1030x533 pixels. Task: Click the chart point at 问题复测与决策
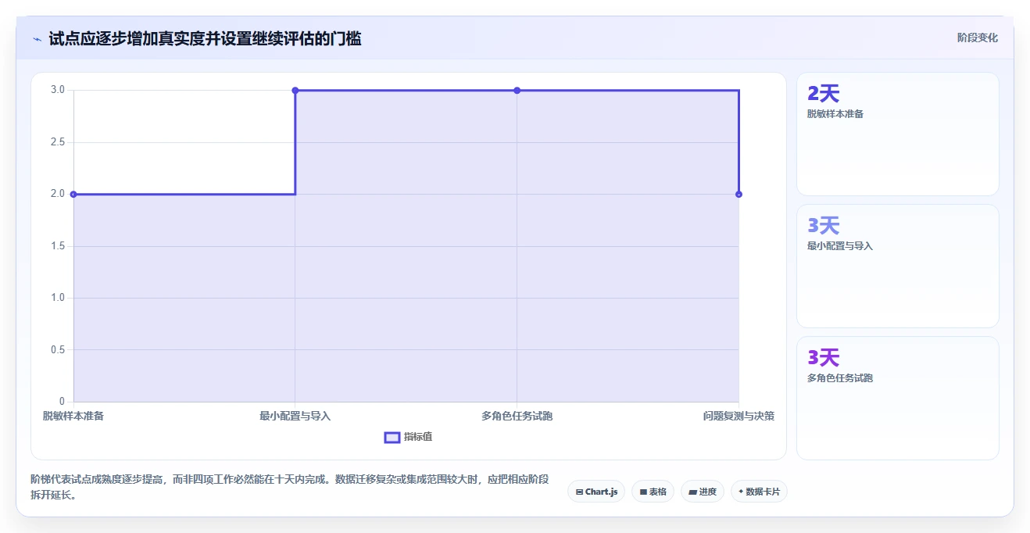point(739,194)
